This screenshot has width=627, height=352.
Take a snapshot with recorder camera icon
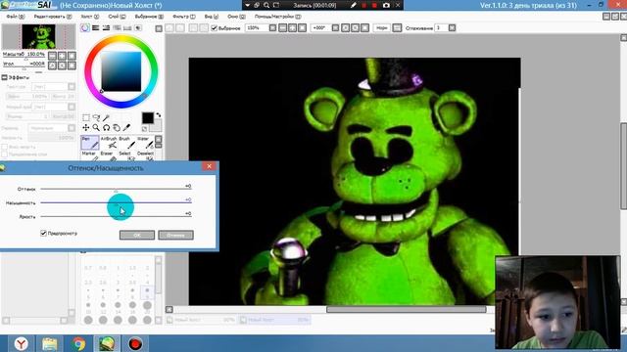[x=386, y=5]
